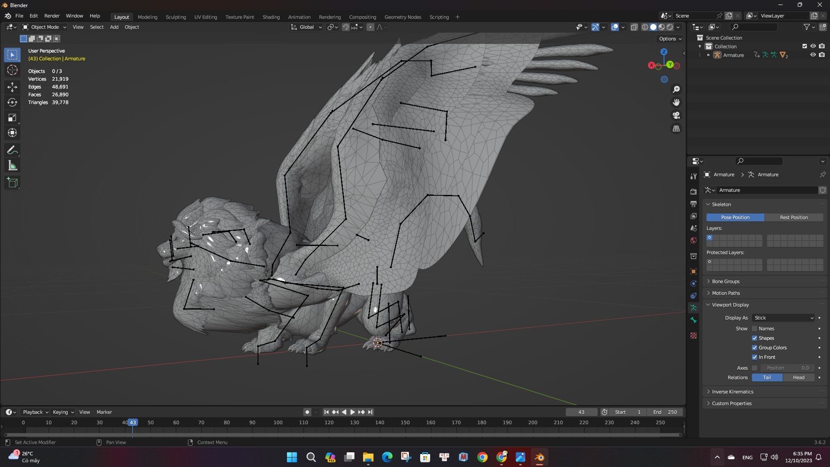This screenshot has height=467, width=830.
Task: Switch to wireframe viewport shading
Action: pos(645,27)
